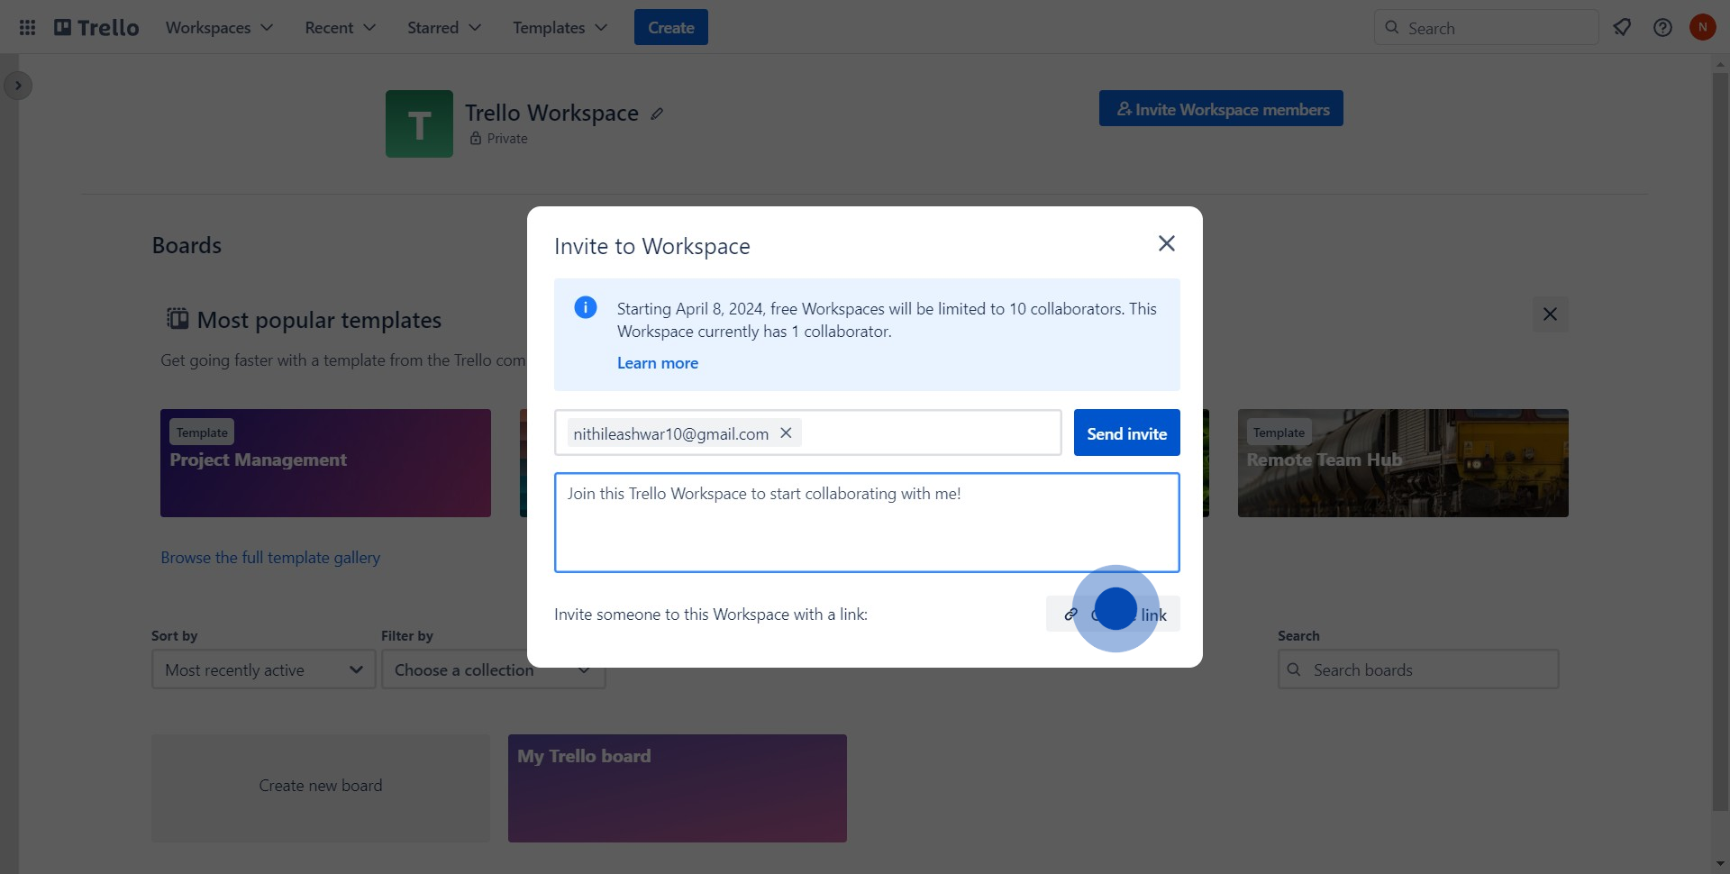
Task: Open the Most recently active sort dropdown
Action: (x=264, y=669)
